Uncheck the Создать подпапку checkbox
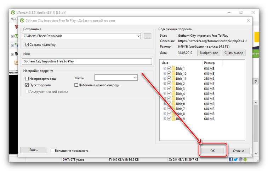Viewport: 268px width, 171px height. (27, 45)
